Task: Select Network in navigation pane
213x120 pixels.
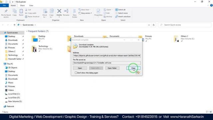Action: [10, 106]
